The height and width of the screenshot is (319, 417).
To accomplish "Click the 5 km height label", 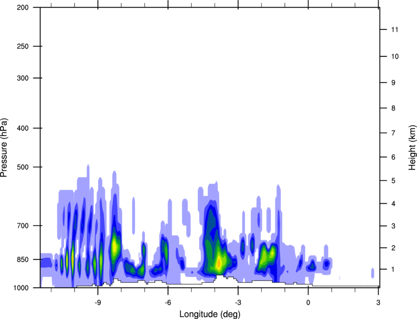I will (x=393, y=181).
